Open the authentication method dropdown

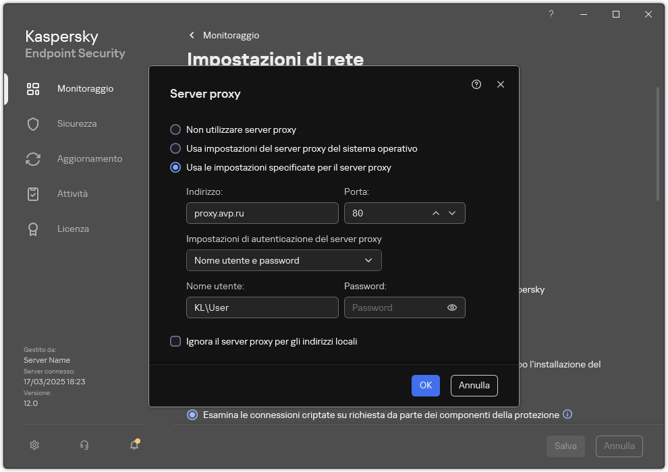pyautogui.click(x=283, y=260)
